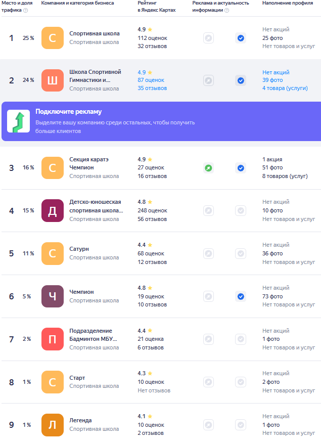Click the green advertising icon for Секция каратэ Чемпион
Image resolution: width=321 pixels, height=445 pixels.
[x=208, y=168]
